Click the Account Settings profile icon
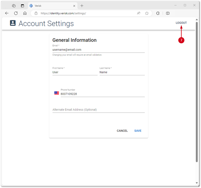201x188 pixels. pos(13,23)
